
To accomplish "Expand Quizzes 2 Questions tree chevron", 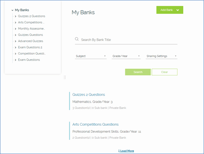I will [x=16, y=16].
